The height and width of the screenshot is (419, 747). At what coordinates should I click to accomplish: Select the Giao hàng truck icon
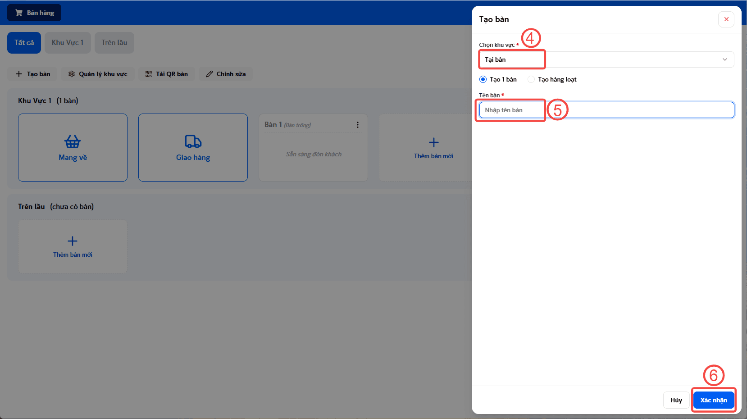coord(193,142)
